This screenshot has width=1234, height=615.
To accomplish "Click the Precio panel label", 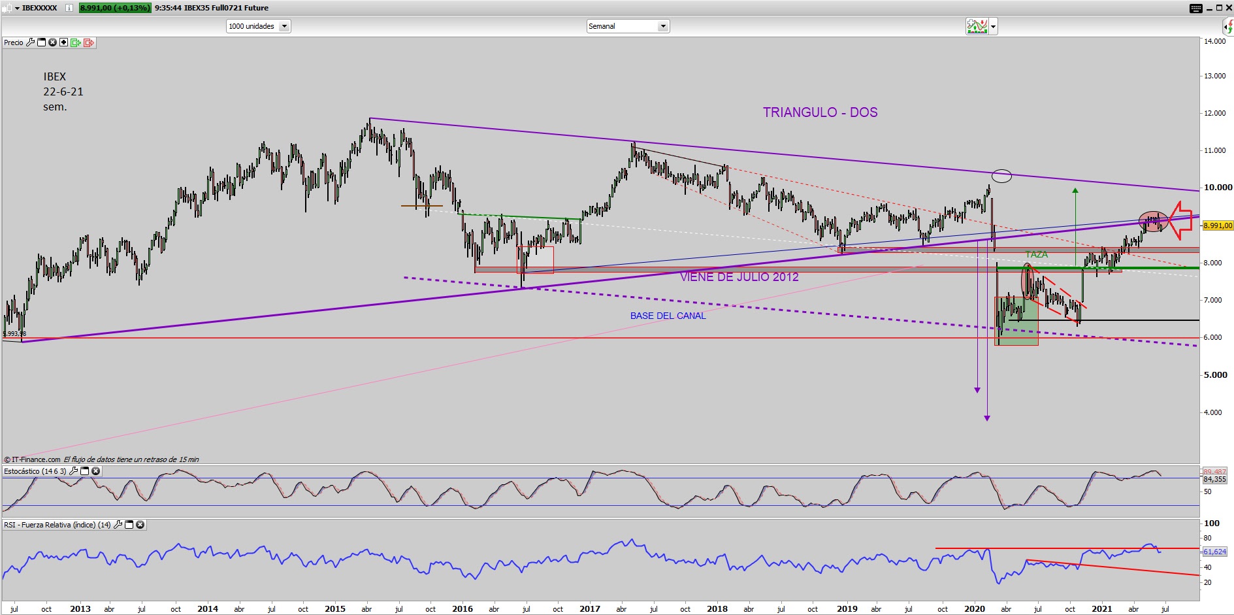I will (x=14, y=42).
